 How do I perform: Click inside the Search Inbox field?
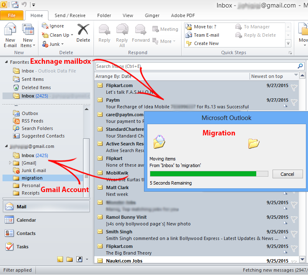click(197, 66)
